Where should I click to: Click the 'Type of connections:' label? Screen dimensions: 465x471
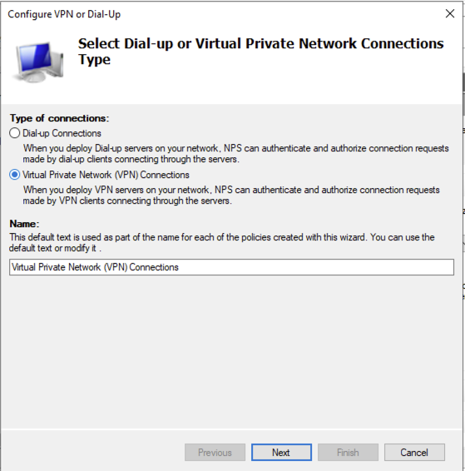pyautogui.click(x=59, y=118)
